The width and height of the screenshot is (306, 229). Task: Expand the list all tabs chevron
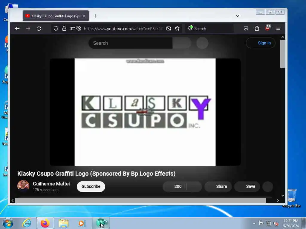(x=238, y=16)
